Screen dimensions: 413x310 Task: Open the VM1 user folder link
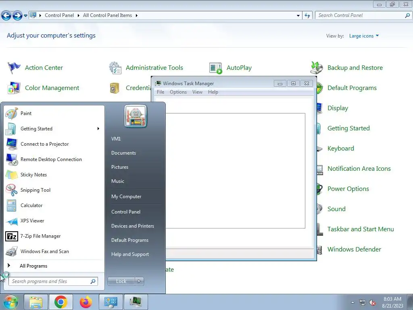(116, 139)
